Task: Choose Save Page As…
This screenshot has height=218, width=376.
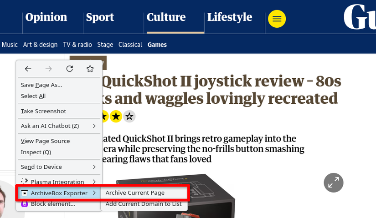Action: tap(59, 85)
